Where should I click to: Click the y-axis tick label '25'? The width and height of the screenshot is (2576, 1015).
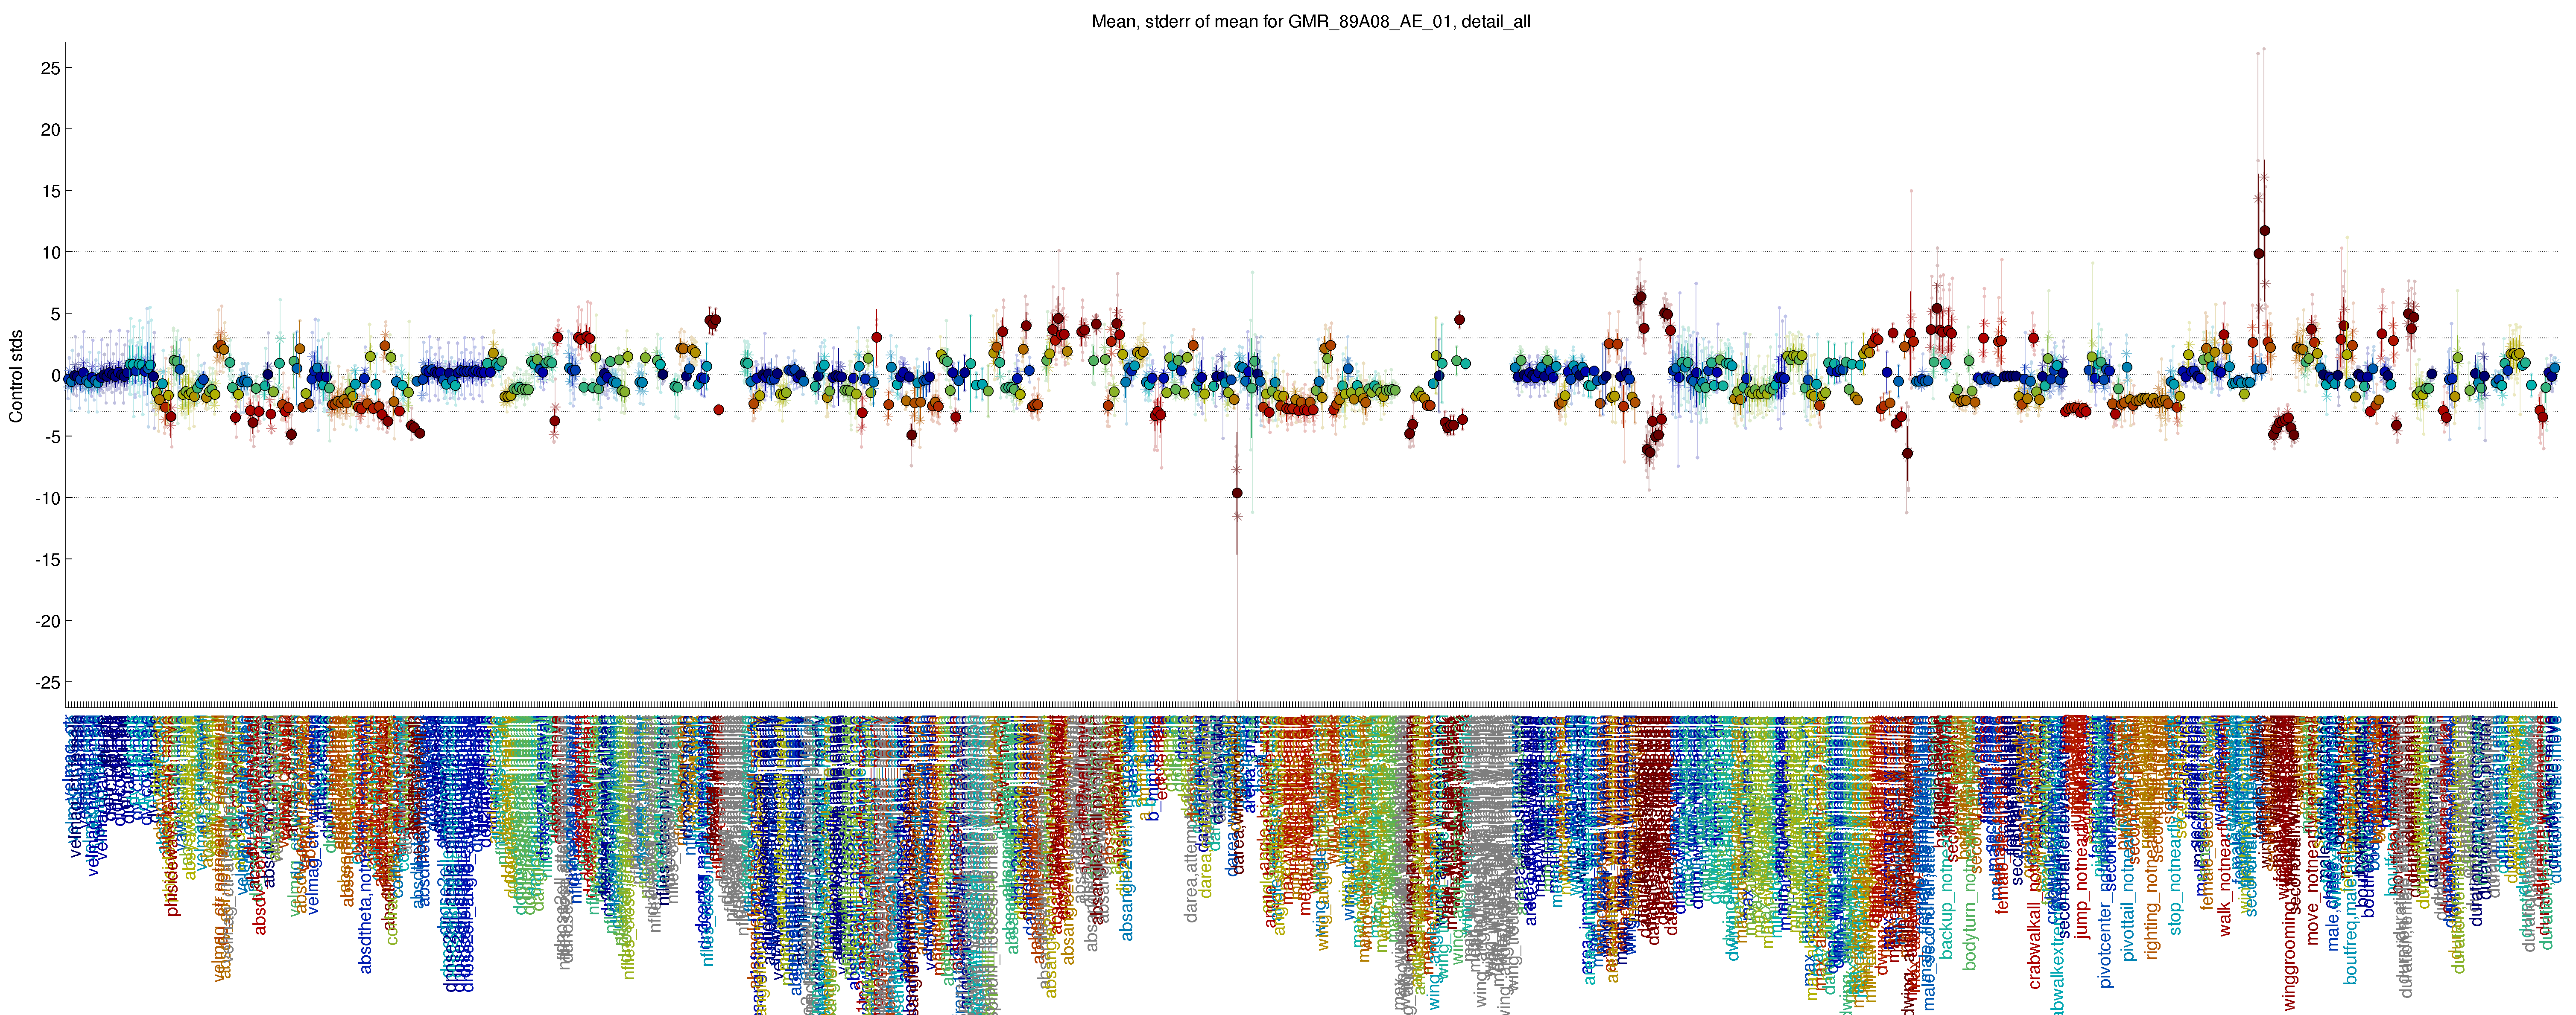pyautogui.click(x=50, y=68)
